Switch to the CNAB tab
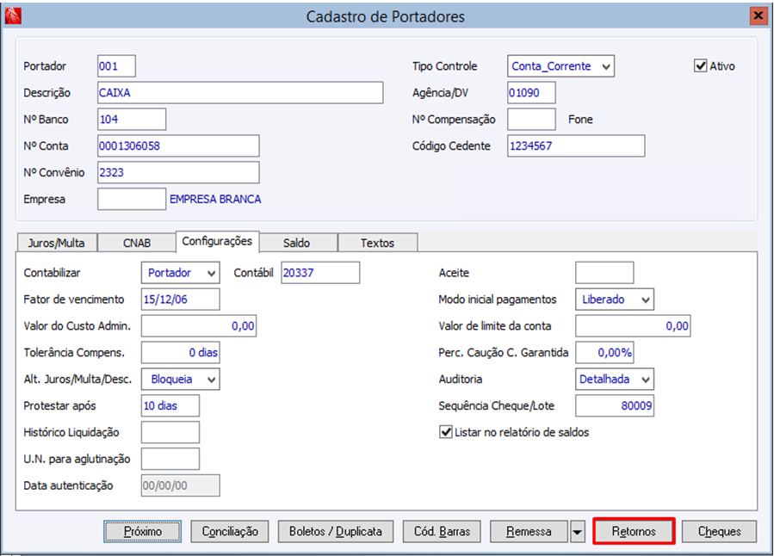 (x=137, y=243)
